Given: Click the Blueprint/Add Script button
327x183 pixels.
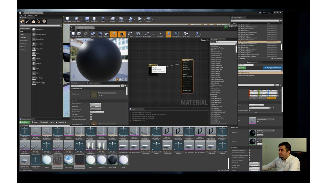Looking at the screenshot, I should pyautogui.click(x=273, y=68).
